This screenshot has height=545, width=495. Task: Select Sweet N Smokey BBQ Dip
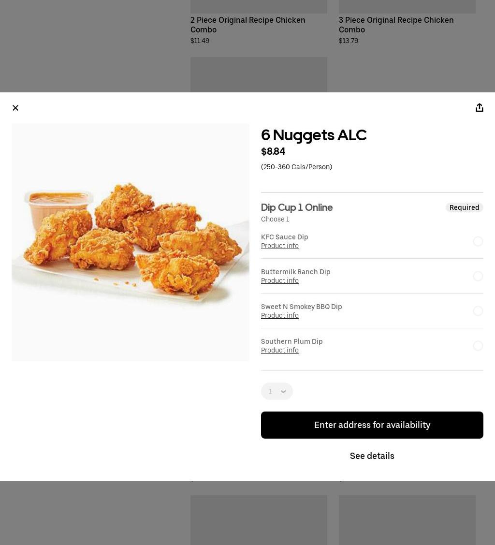478,311
